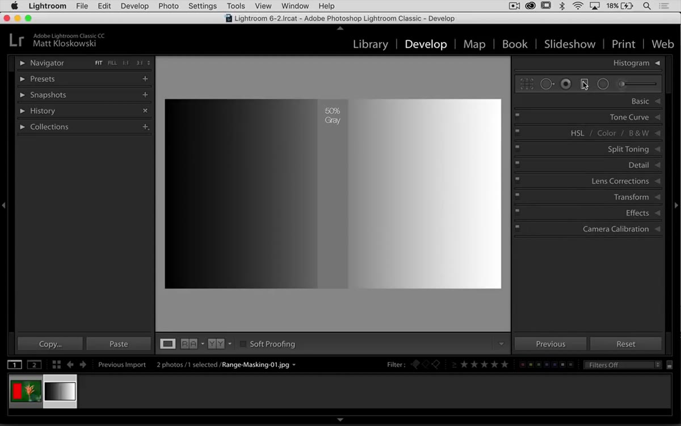This screenshot has width=681, height=426.
Task: Toggle the Effects panel switch
Action: 518,211
